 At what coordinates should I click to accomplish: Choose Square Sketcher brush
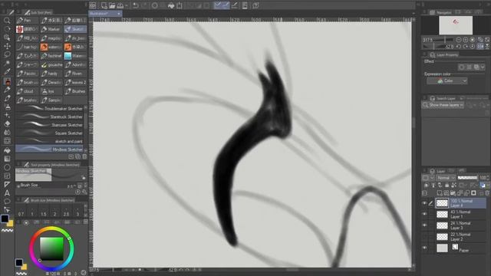(49, 133)
